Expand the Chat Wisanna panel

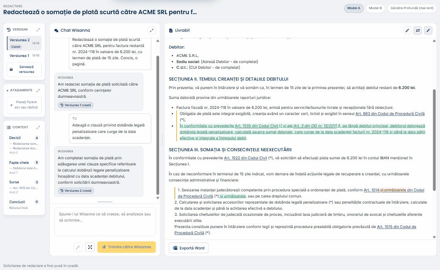tap(152, 30)
